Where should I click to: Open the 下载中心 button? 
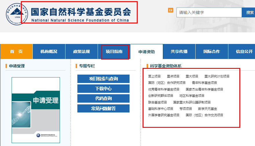point(103,88)
